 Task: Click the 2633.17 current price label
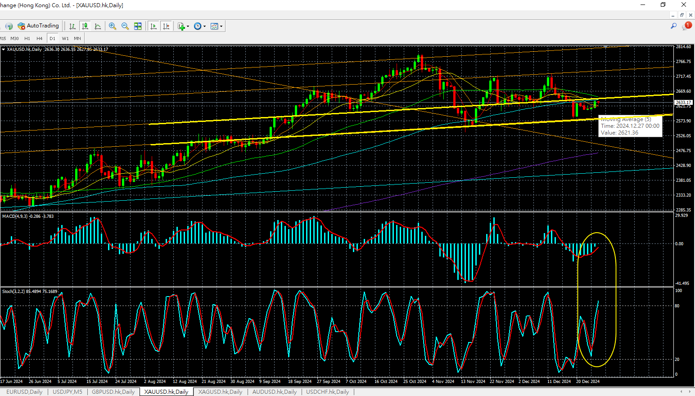click(x=683, y=103)
